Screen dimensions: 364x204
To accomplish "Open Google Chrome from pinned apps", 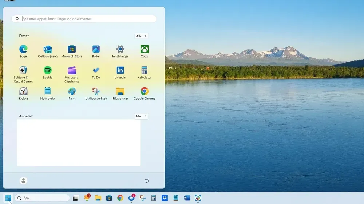I will tap(145, 92).
